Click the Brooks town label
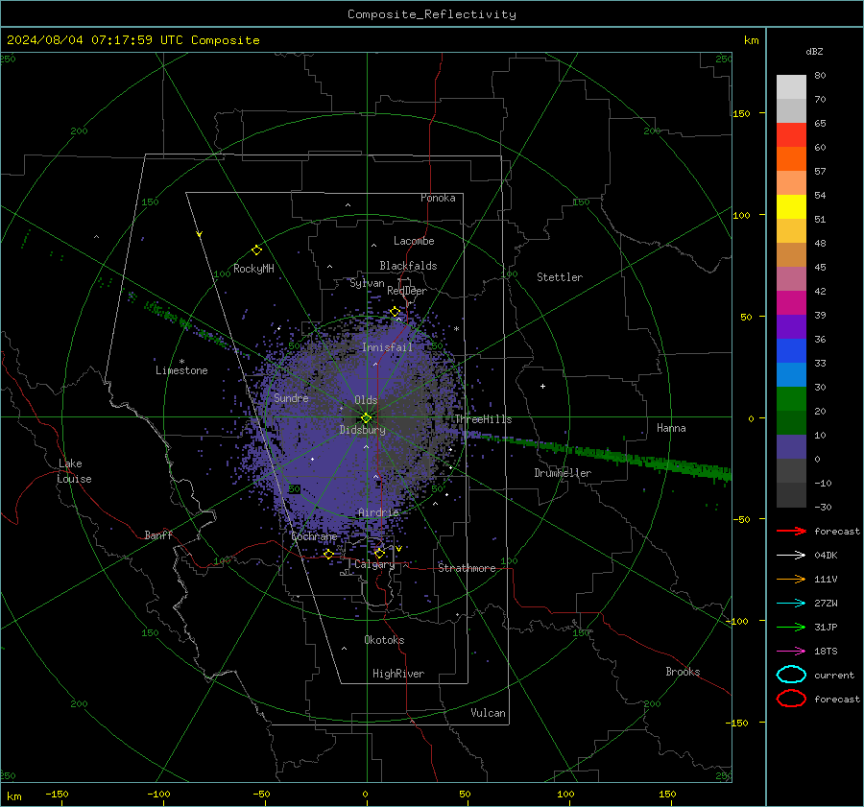 pos(683,672)
